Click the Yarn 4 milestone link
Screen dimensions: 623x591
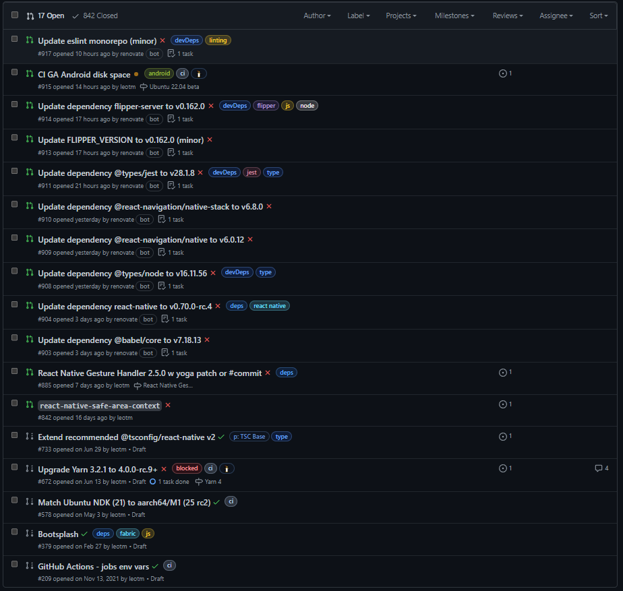(x=208, y=482)
